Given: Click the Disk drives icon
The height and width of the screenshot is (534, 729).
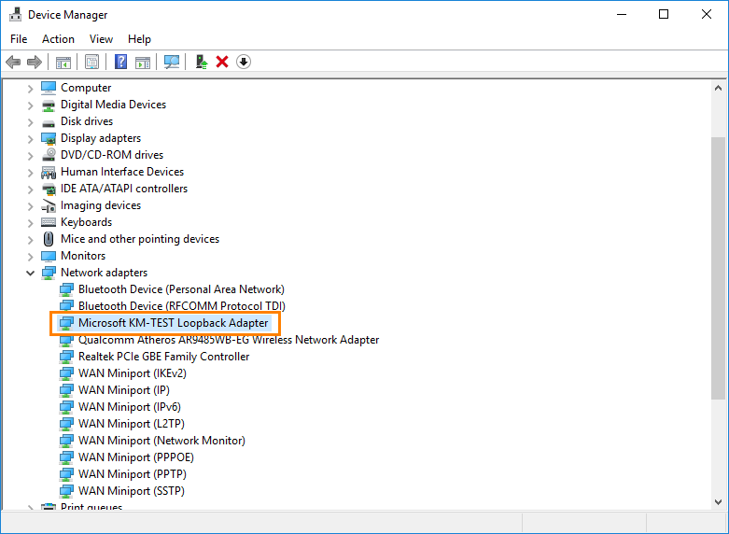Looking at the screenshot, I should 49,122.
